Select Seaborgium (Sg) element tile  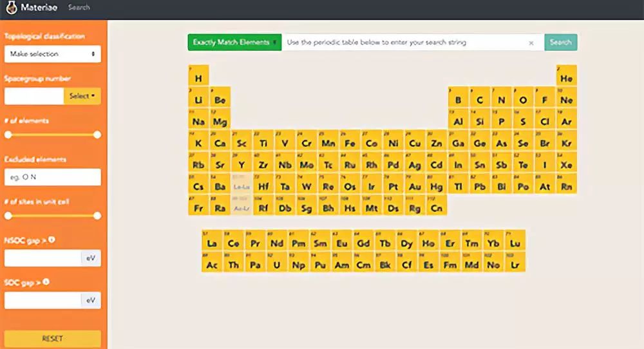(x=307, y=205)
